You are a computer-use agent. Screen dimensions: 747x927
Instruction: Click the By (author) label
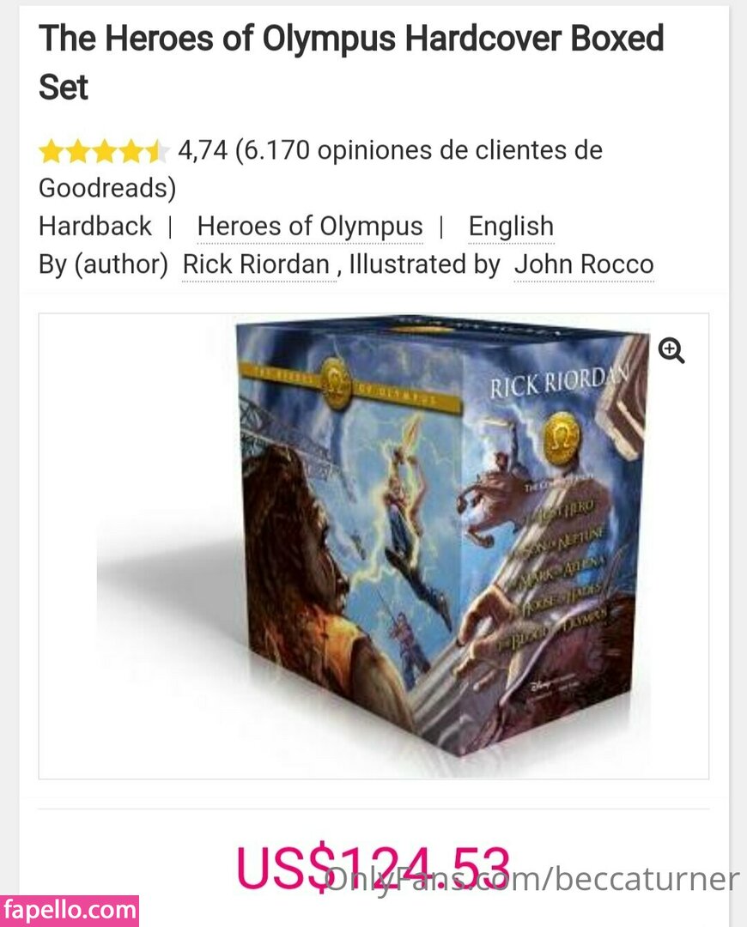click(104, 264)
